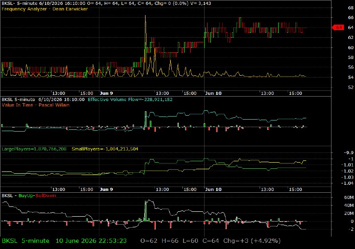Click the -1.04 value on players axis
The height and width of the screenshot is (249, 355).
click(x=347, y=183)
